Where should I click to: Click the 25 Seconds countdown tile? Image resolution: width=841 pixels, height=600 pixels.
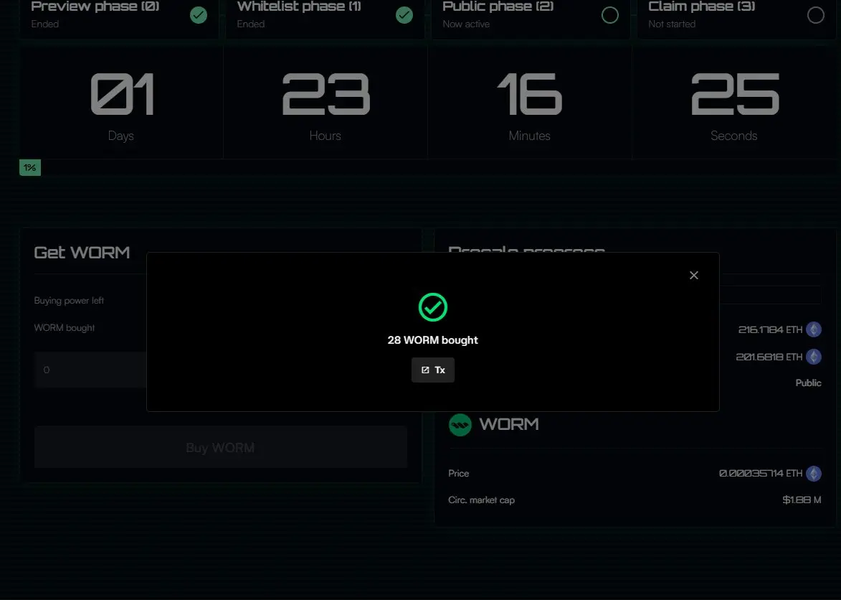[x=734, y=102]
